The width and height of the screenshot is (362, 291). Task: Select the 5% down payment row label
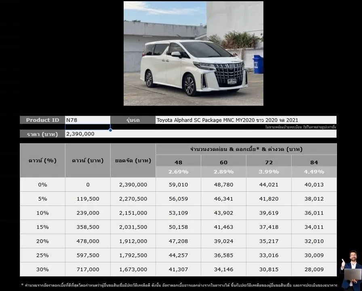[42, 199]
